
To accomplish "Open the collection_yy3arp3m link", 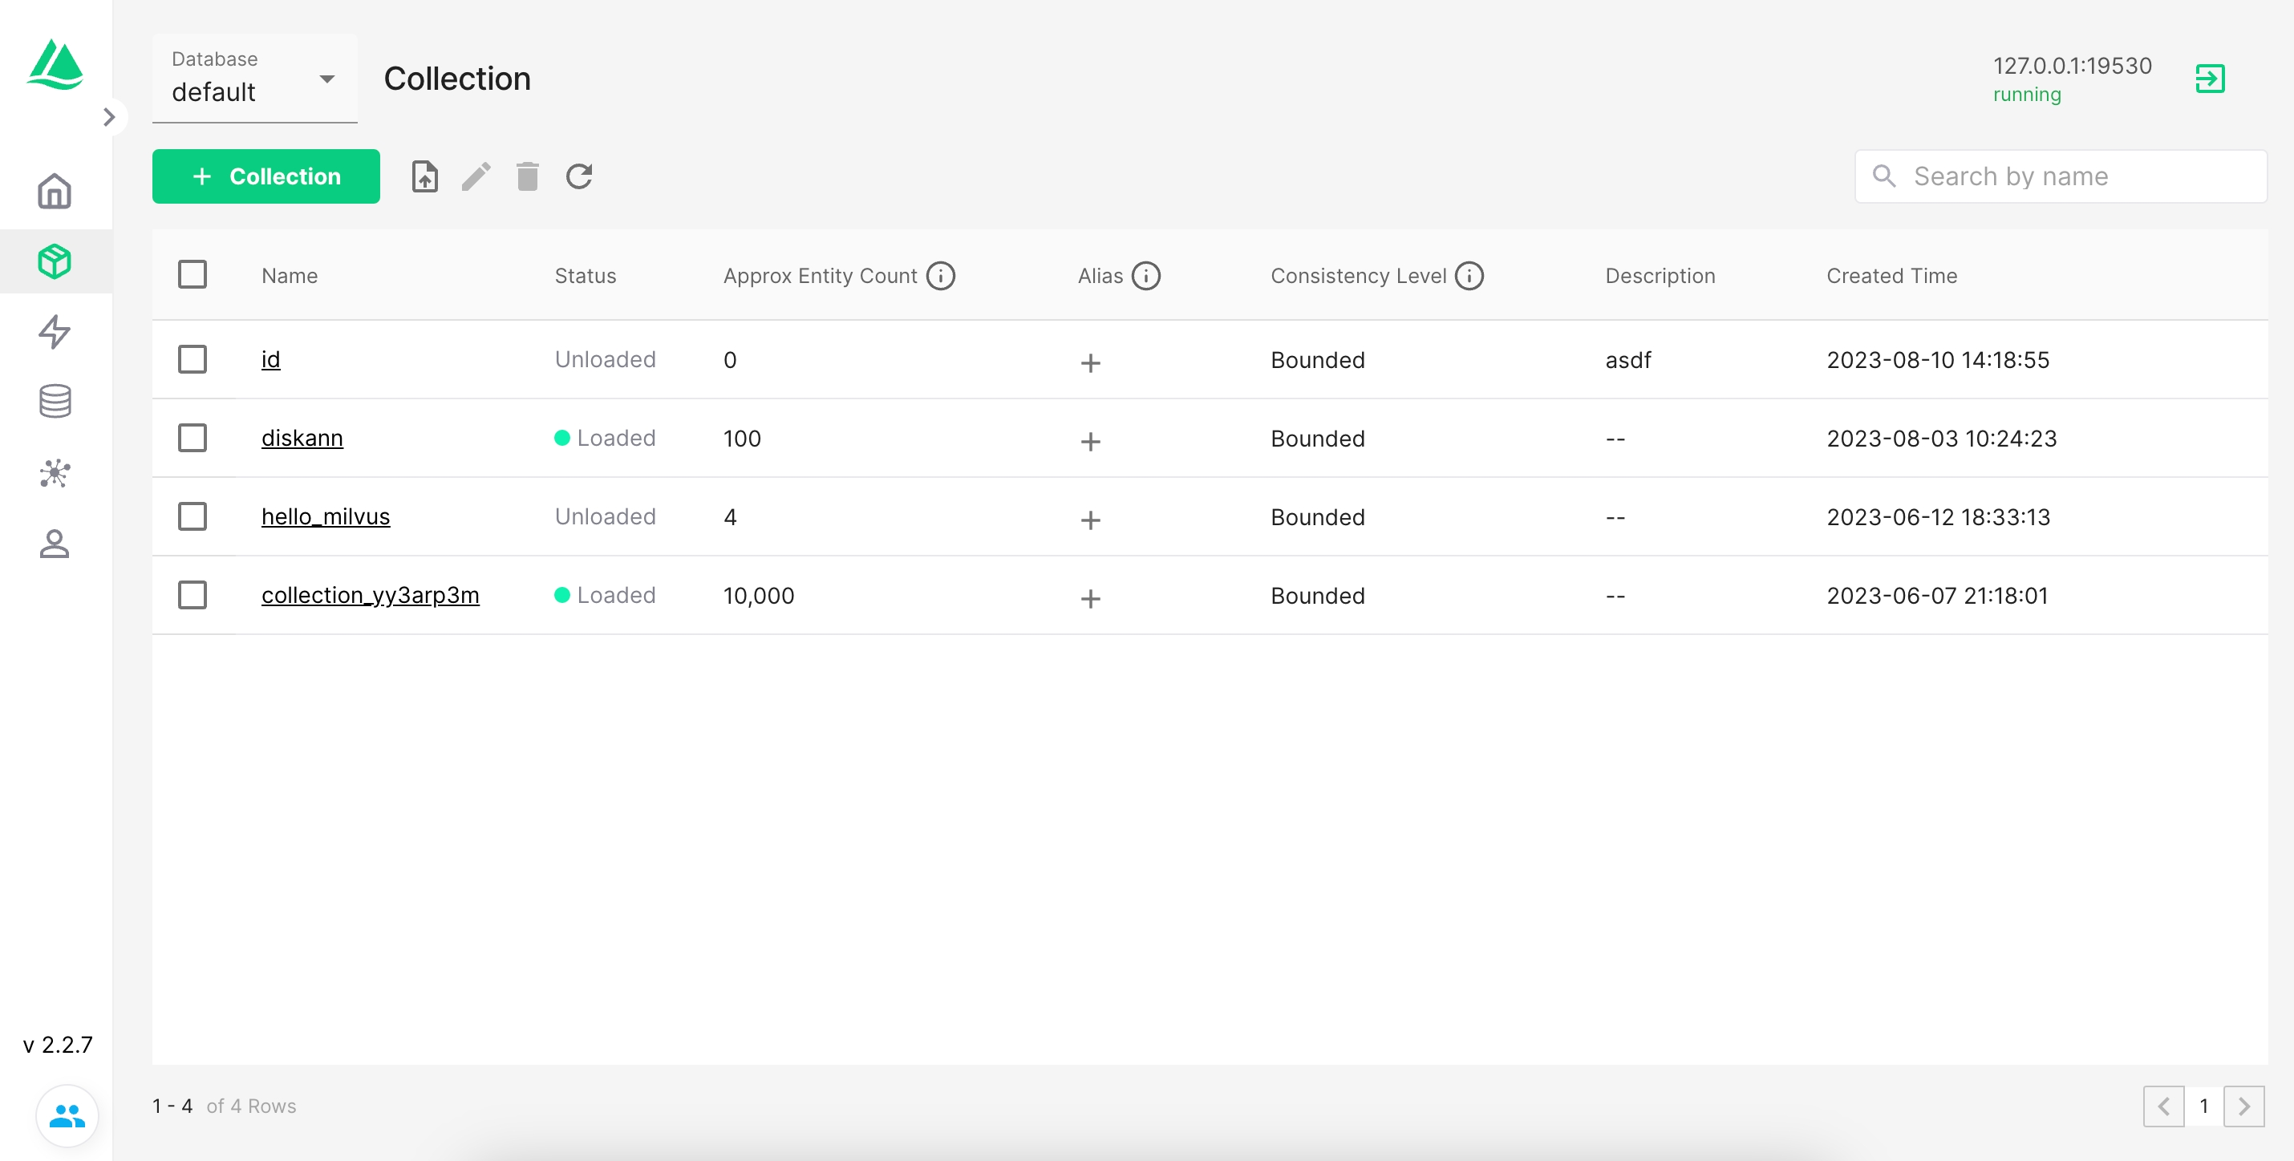I will click(x=370, y=595).
